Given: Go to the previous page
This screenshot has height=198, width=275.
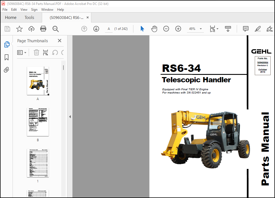Looking at the screenshot, I should [84, 29].
